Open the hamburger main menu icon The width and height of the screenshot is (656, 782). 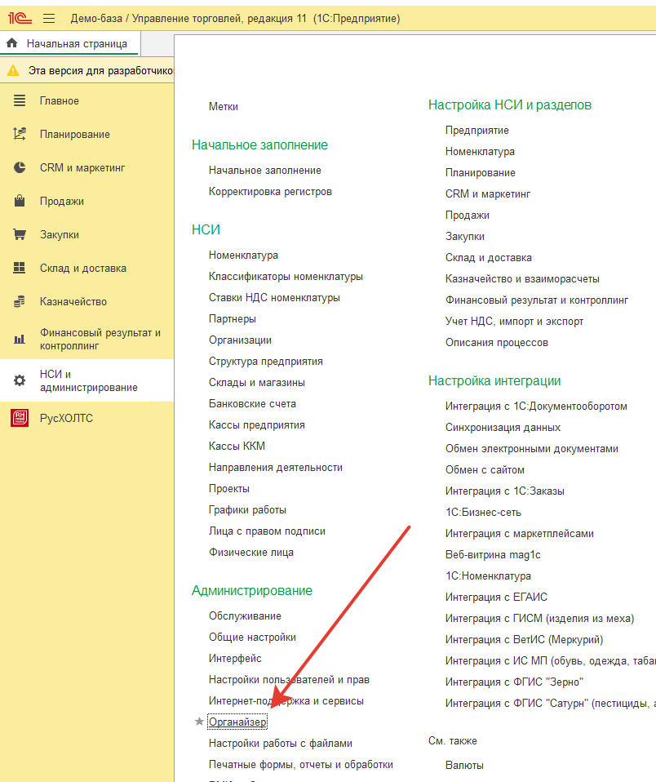coord(49,19)
